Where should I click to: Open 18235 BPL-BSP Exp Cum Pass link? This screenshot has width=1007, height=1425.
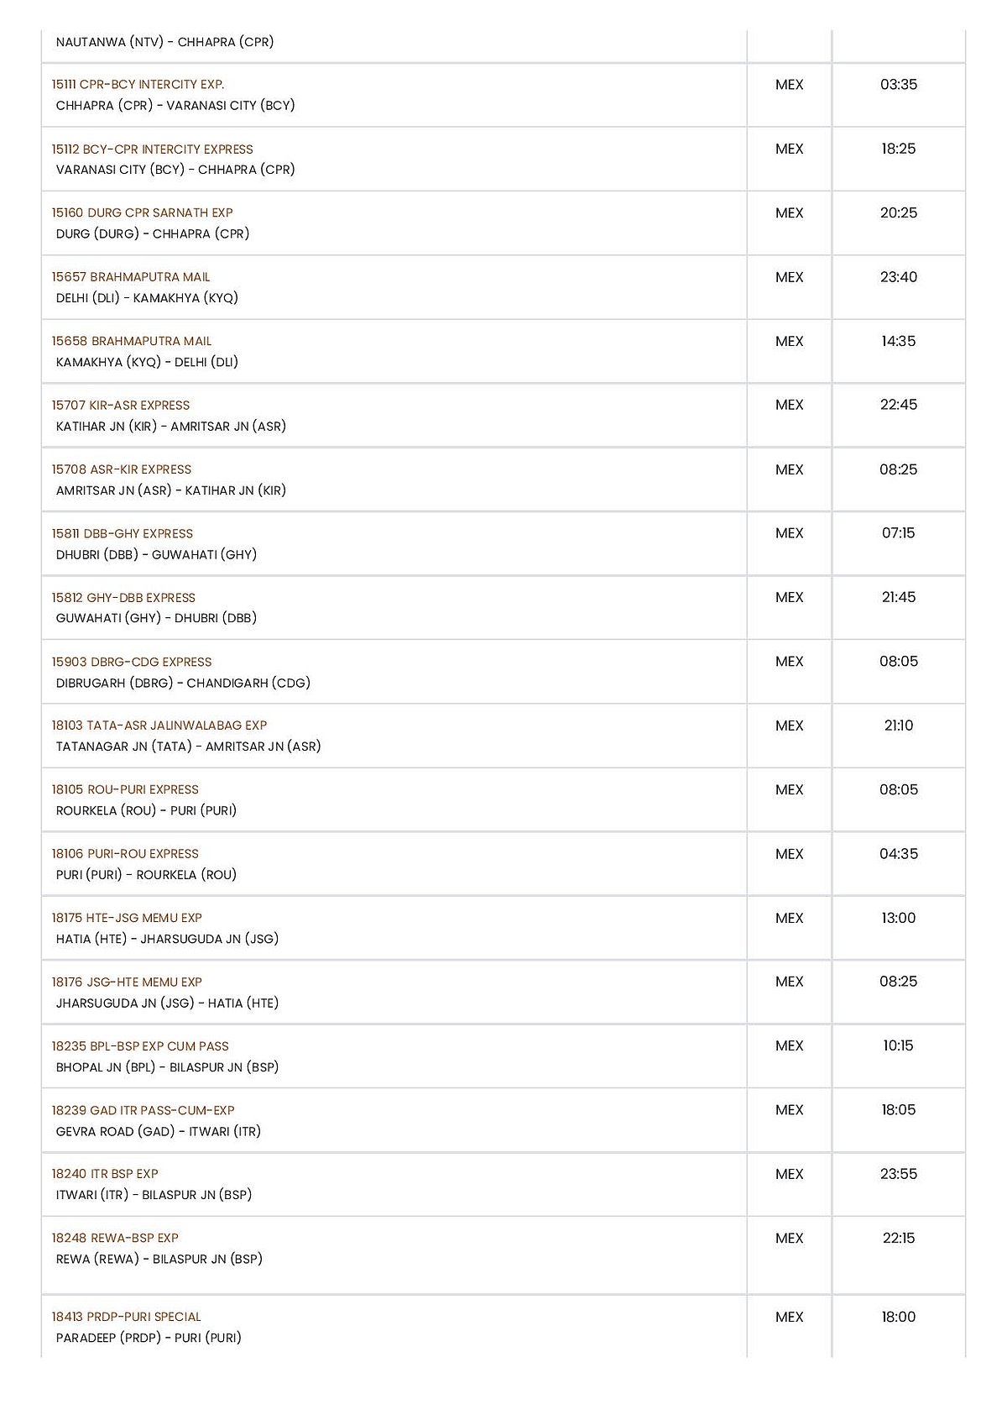[x=140, y=1046]
